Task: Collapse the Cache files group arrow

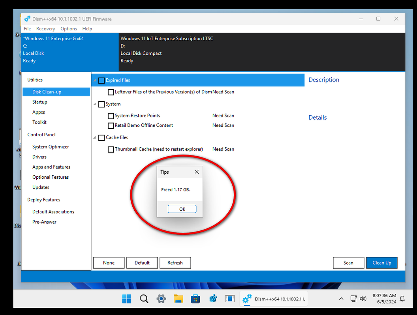Action: coord(95,137)
